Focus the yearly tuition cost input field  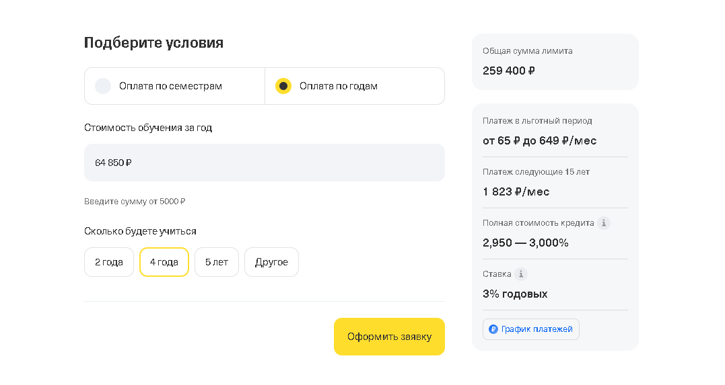point(264,163)
